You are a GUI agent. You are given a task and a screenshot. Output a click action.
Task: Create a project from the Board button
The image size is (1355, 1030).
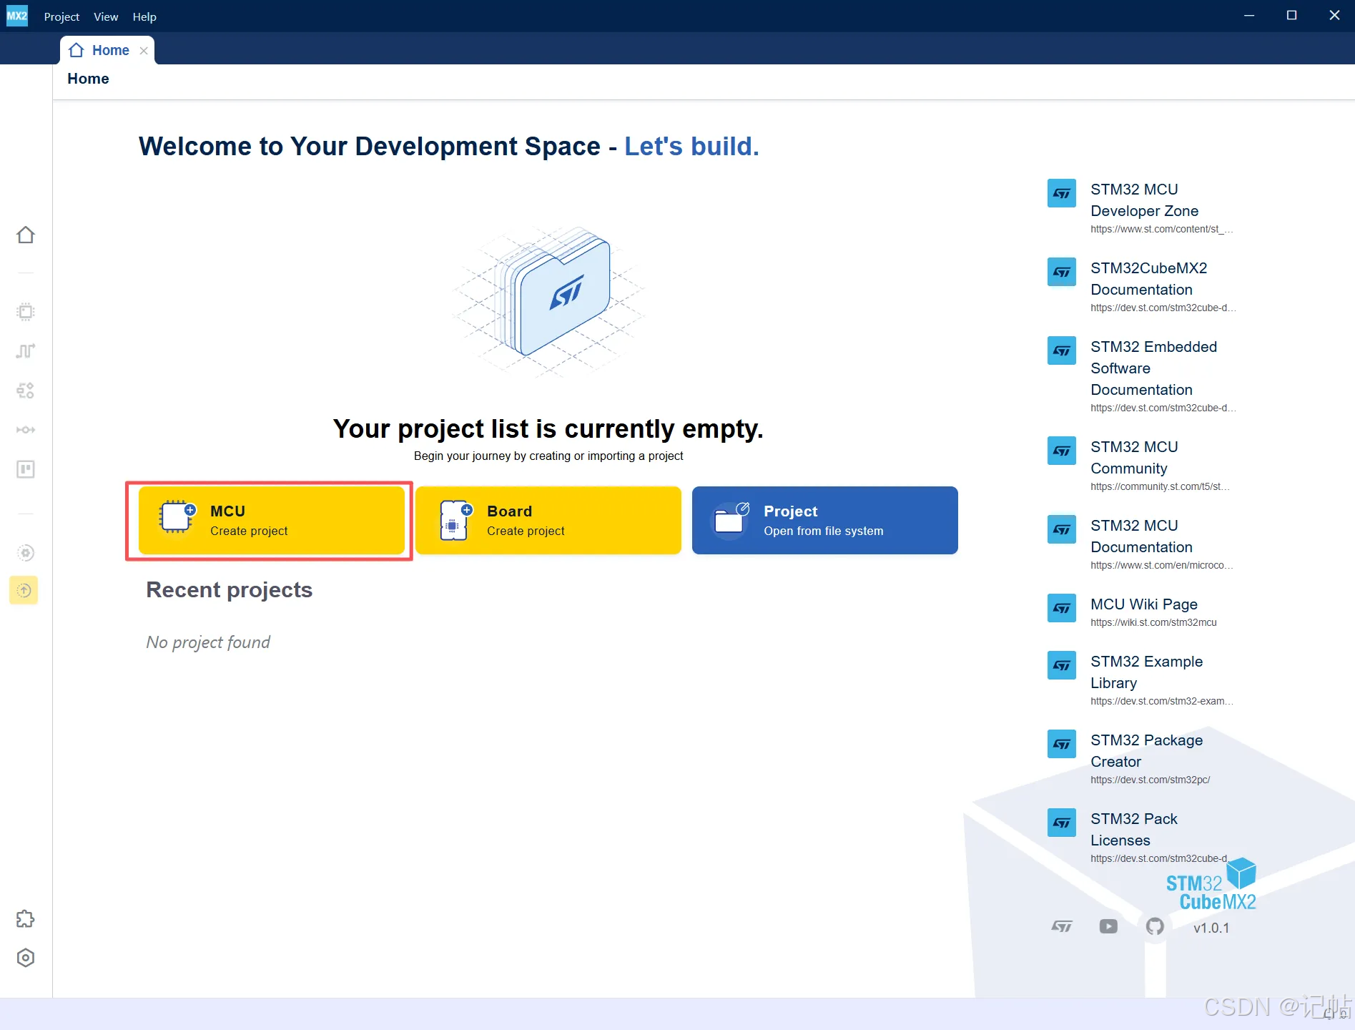[548, 521]
